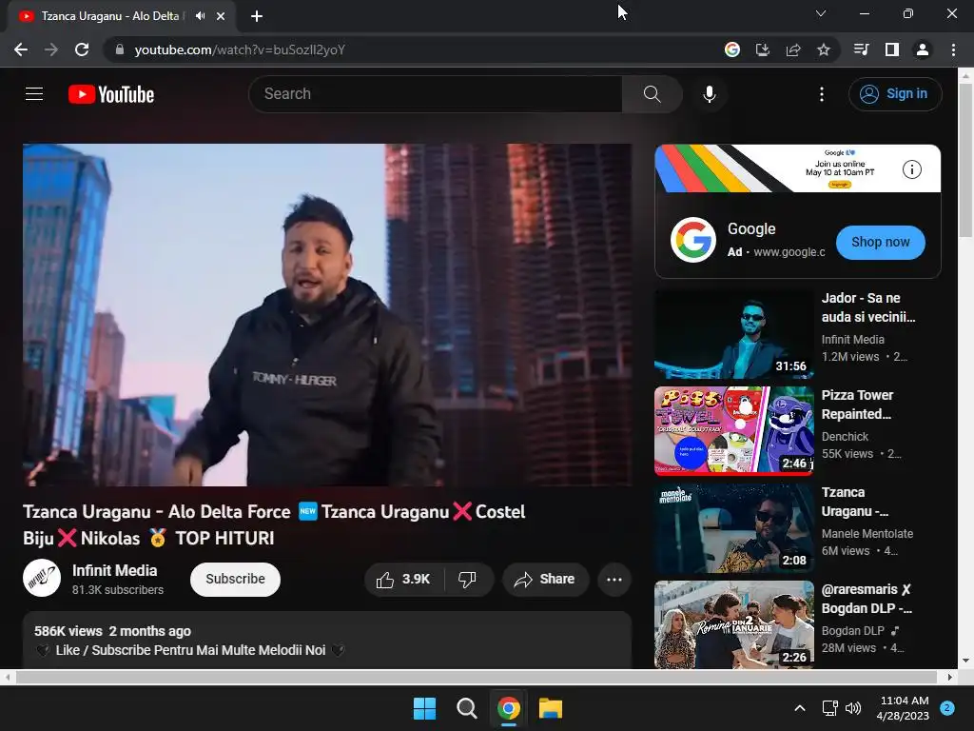Open Infinit Media channel avatar

pos(42,578)
